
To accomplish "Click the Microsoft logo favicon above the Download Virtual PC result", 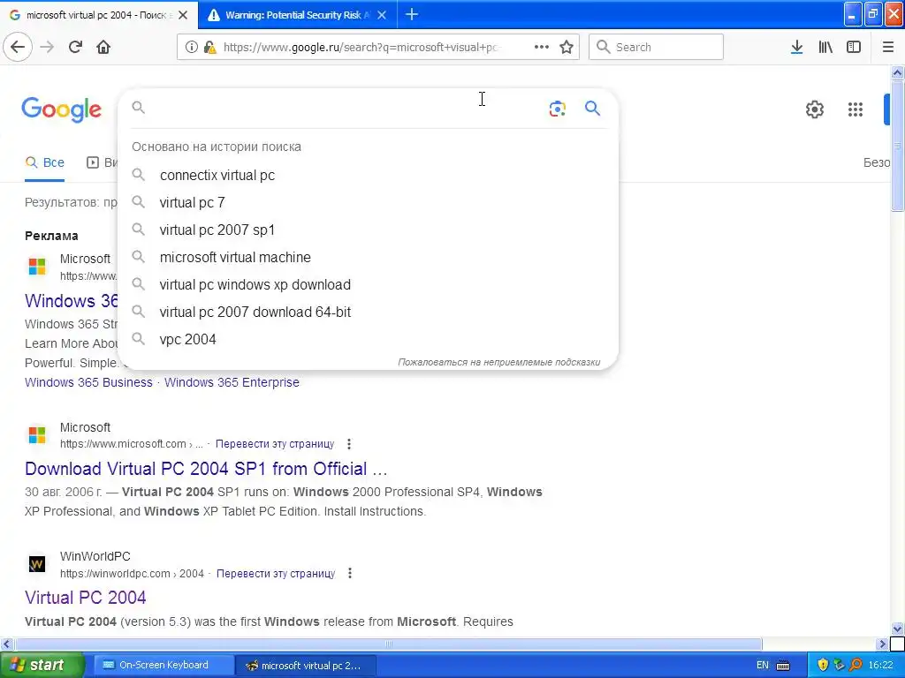I will tap(37, 434).
